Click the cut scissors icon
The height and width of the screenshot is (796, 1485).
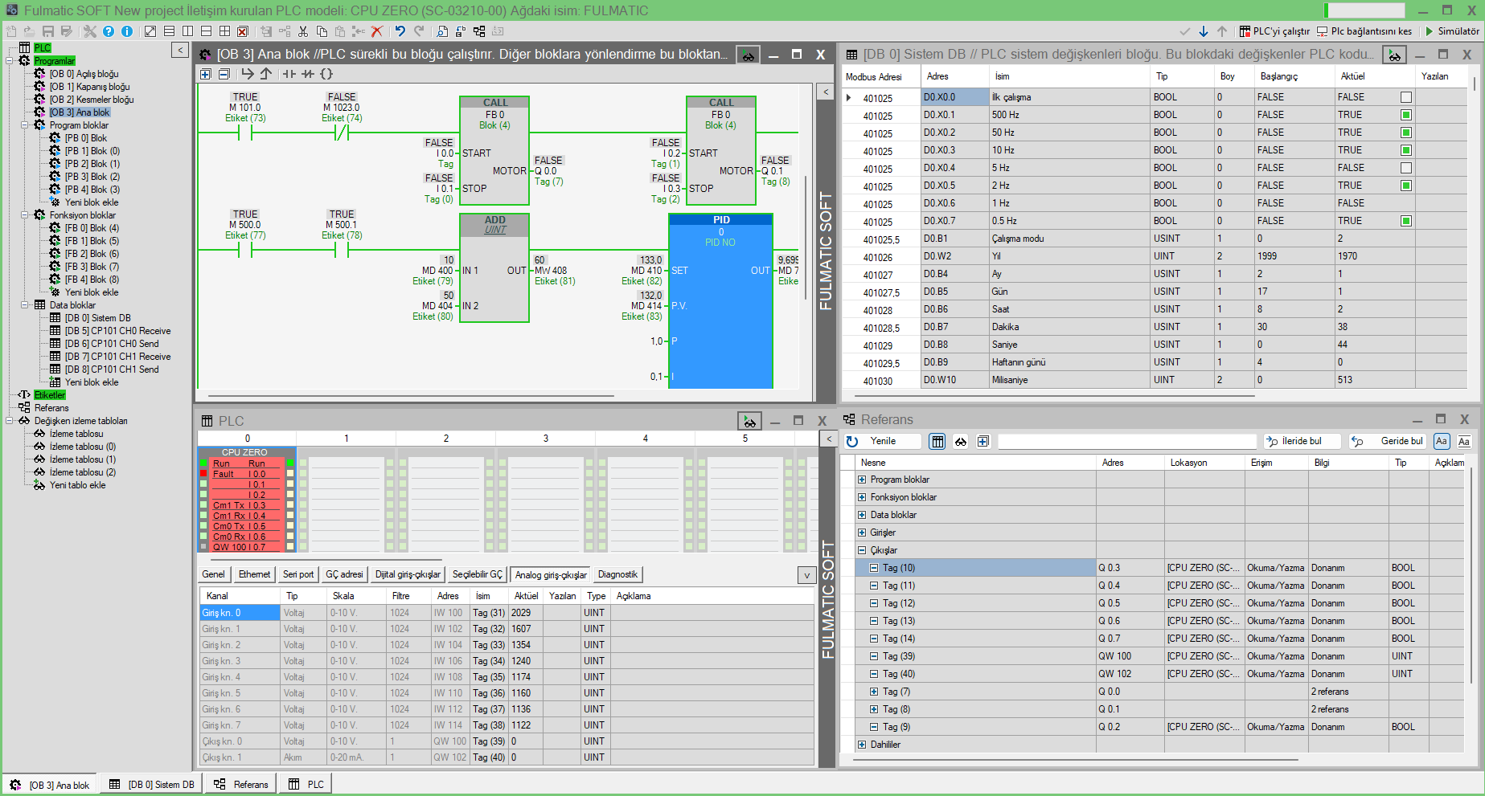pos(303,31)
